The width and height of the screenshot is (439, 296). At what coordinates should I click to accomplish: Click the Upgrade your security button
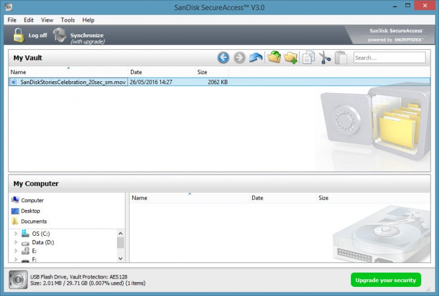tap(386, 280)
